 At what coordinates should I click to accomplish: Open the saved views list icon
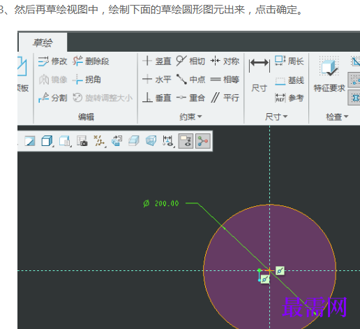coord(65,141)
